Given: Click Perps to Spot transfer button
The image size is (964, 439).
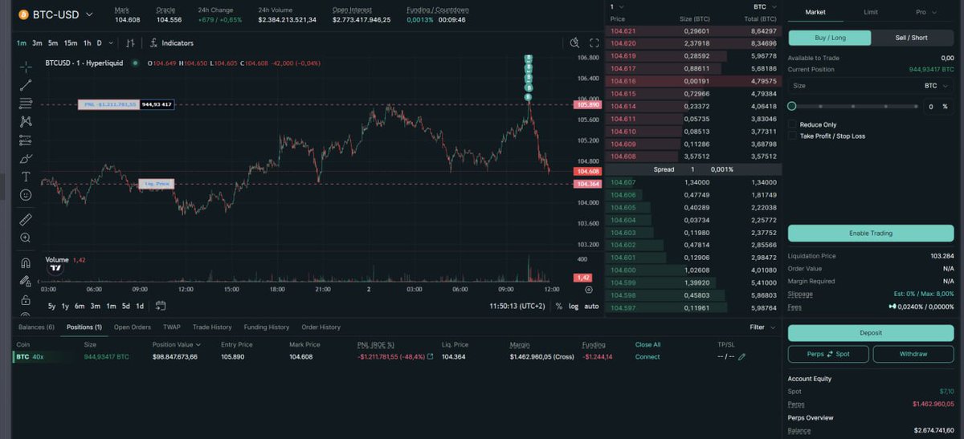Looking at the screenshot, I should pos(829,354).
